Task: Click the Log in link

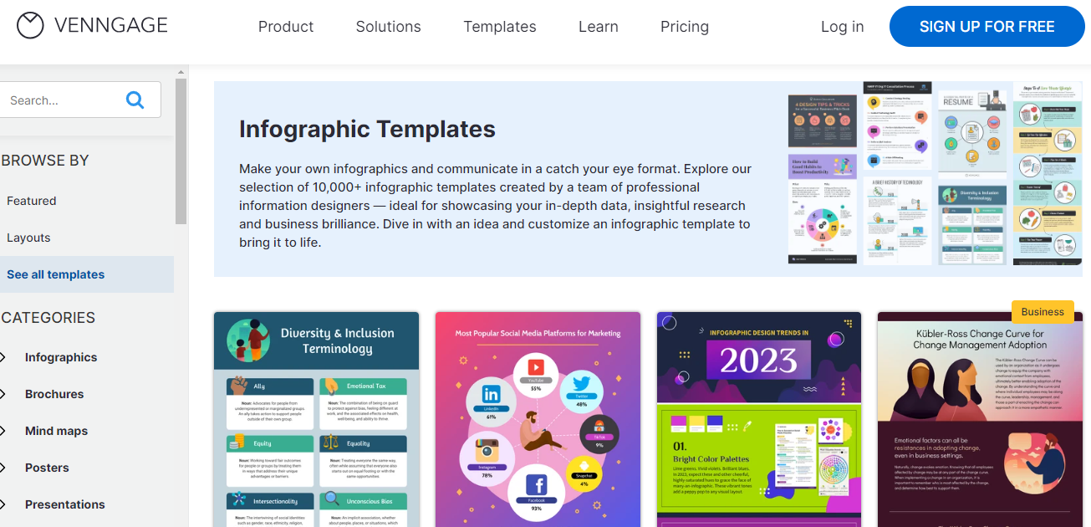Action: 842,27
